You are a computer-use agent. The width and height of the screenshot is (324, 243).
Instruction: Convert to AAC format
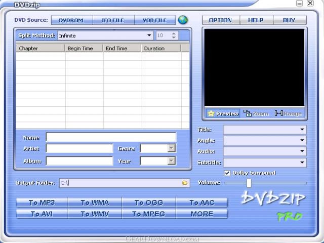[x=202, y=202]
